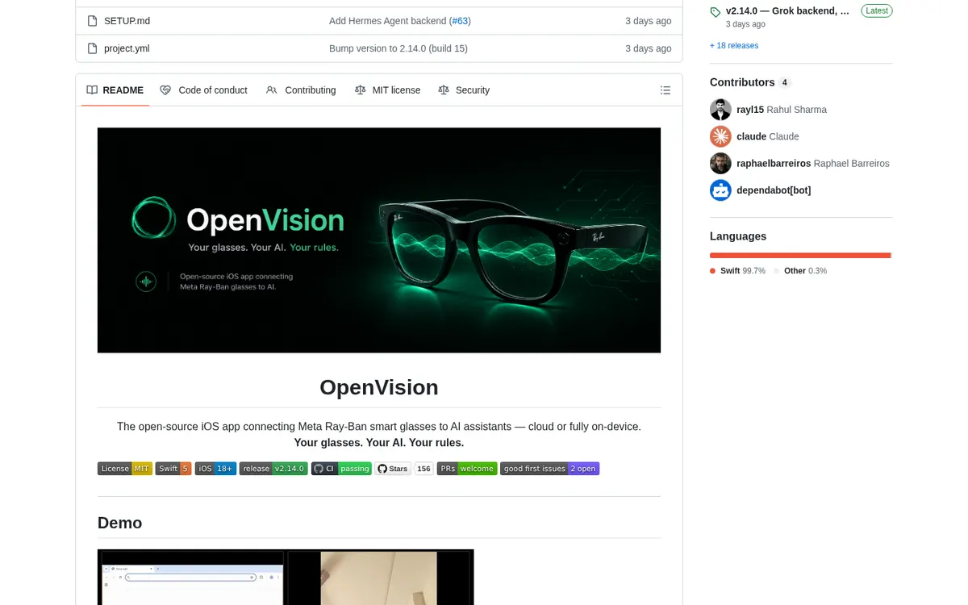Click the project.yml file icon
The width and height of the screenshot is (968, 605).
tap(92, 48)
